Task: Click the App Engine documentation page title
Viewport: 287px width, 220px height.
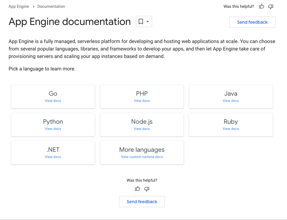Action: click(x=69, y=22)
